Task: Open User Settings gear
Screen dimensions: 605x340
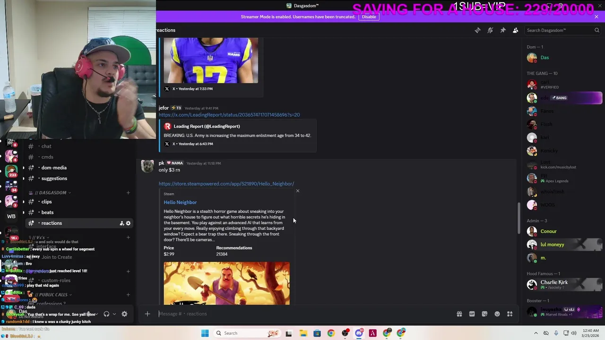Action: pyautogui.click(x=124, y=314)
